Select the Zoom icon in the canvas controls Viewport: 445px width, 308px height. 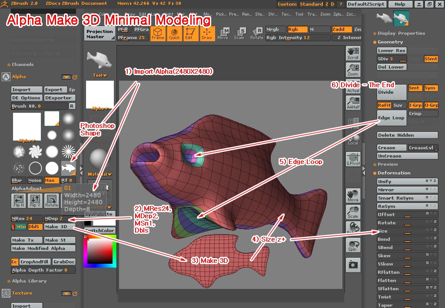(x=352, y=69)
